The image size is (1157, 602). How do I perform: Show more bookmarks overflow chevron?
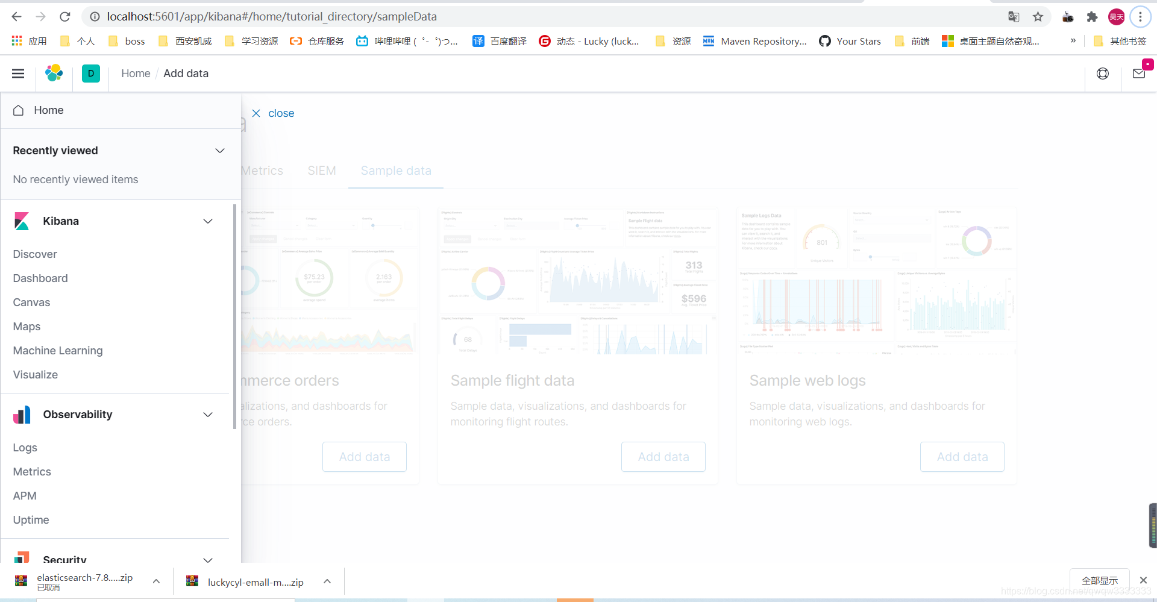point(1073,41)
